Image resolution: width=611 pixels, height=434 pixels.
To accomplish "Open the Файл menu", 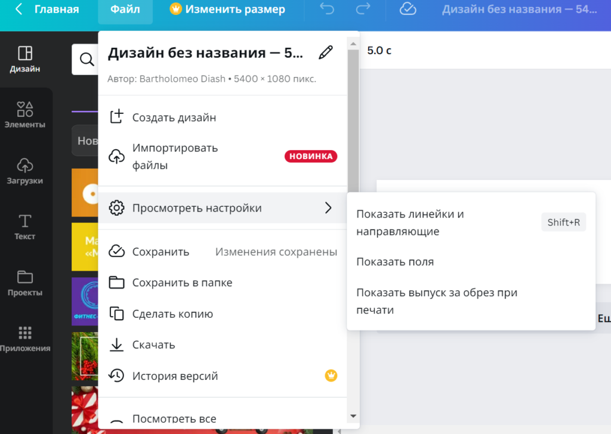I will click(125, 10).
